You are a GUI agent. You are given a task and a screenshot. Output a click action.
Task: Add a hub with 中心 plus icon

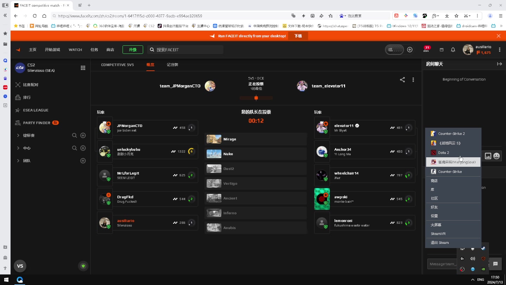83,148
